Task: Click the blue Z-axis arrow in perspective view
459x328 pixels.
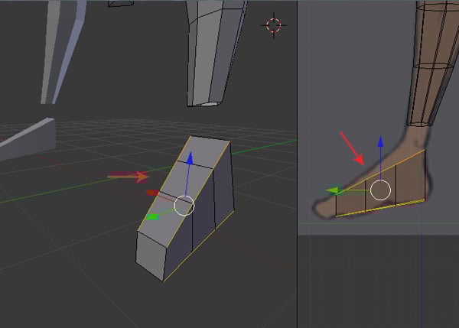Action: click(x=190, y=158)
